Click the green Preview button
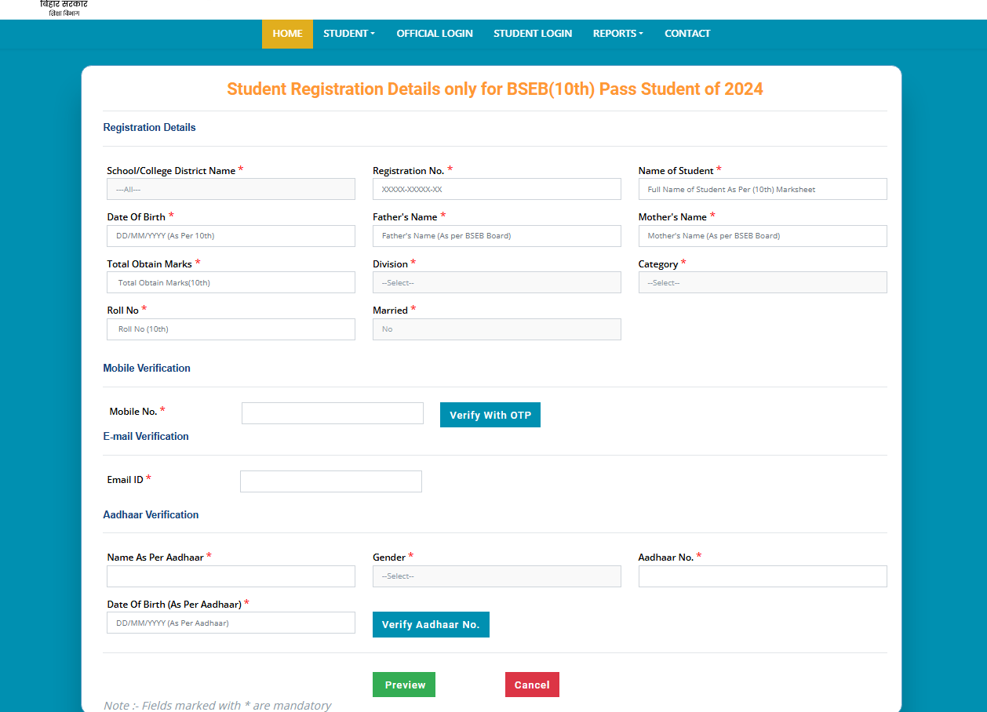 pos(404,685)
